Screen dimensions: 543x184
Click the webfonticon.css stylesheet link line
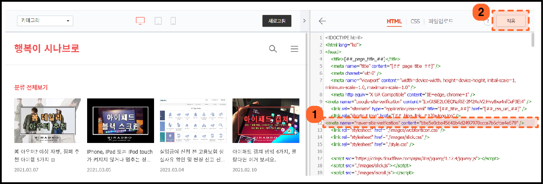(x=388, y=130)
